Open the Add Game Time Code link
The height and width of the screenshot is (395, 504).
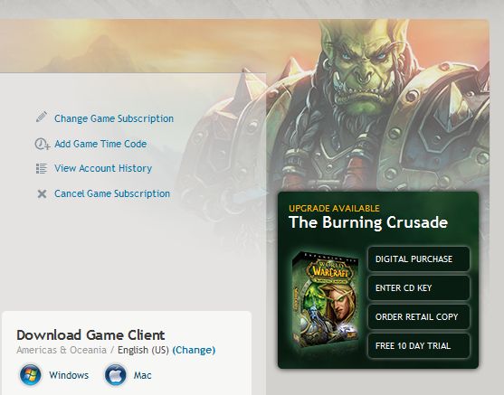[x=100, y=144]
